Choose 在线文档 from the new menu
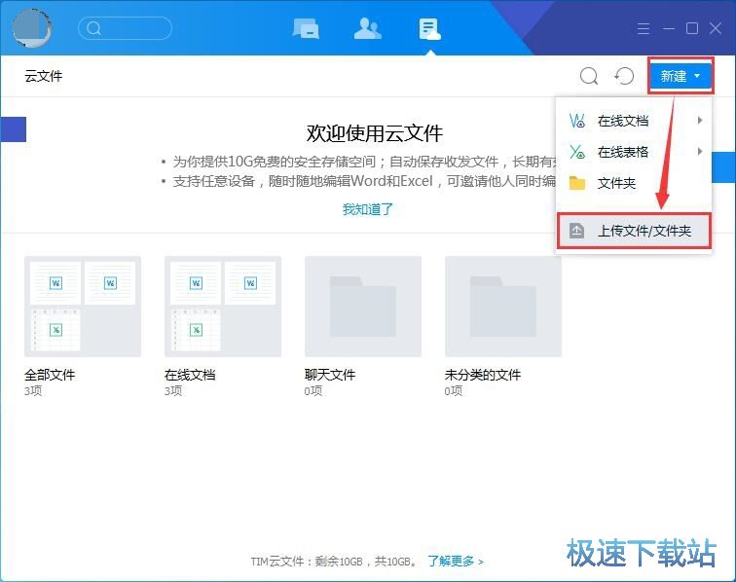The image size is (736, 582). pos(634,121)
